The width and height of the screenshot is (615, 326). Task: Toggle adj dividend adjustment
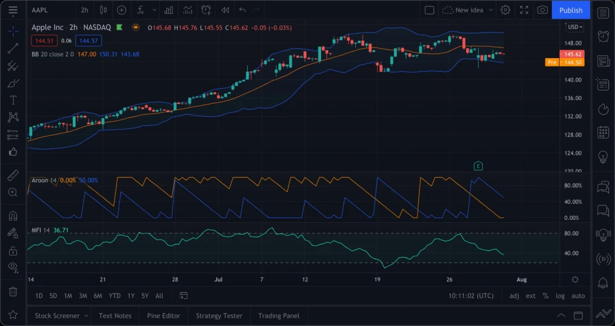point(514,296)
